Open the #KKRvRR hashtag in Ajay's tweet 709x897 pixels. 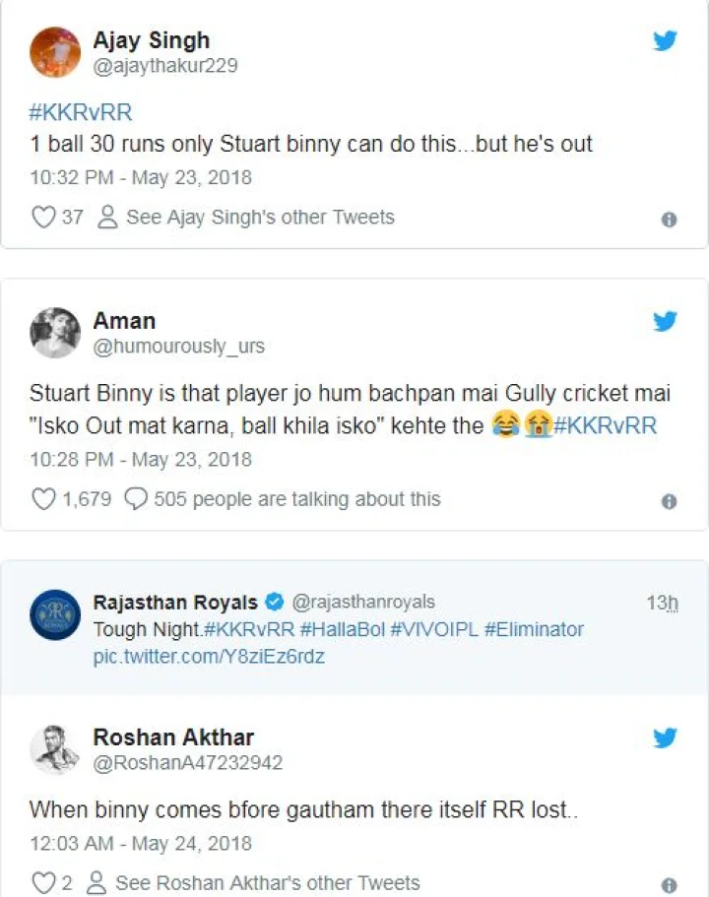[x=81, y=111]
